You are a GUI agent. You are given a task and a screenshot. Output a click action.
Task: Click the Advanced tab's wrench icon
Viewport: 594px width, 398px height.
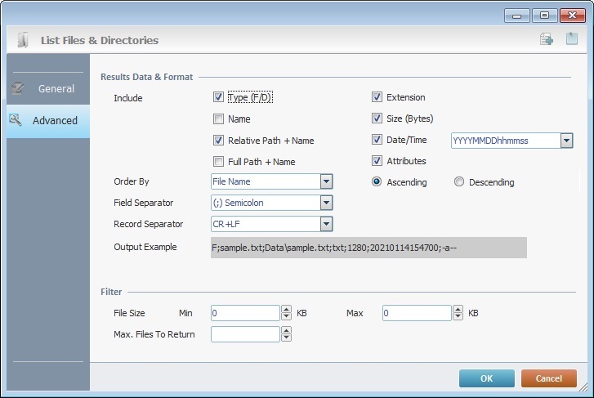click(16, 120)
